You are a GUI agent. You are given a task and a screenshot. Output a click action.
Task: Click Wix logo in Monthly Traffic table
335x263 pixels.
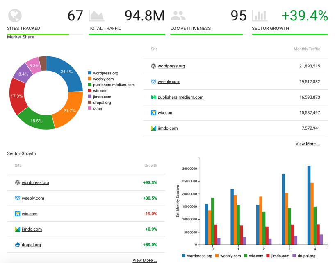click(153, 112)
